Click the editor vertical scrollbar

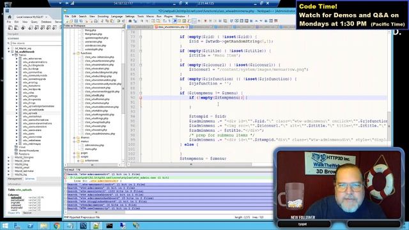(389, 96)
